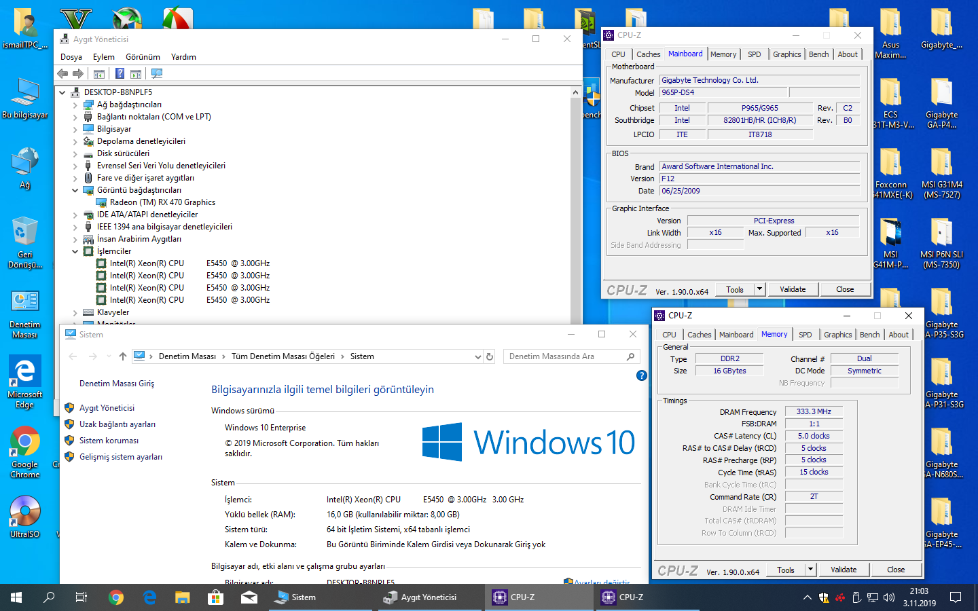Open Windows Start menu

pyautogui.click(x=16, y=597)
